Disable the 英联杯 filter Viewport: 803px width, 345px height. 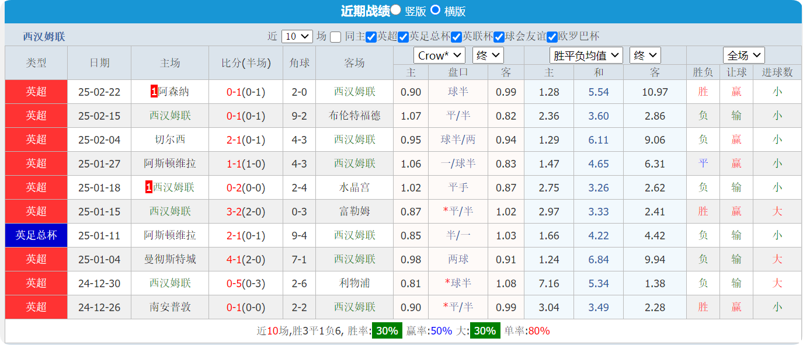tap(456, 36)
